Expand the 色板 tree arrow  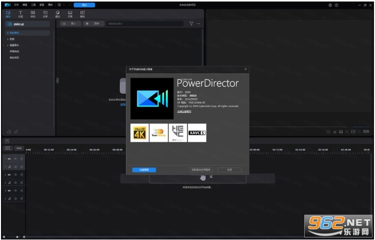(x=8, y=39)
